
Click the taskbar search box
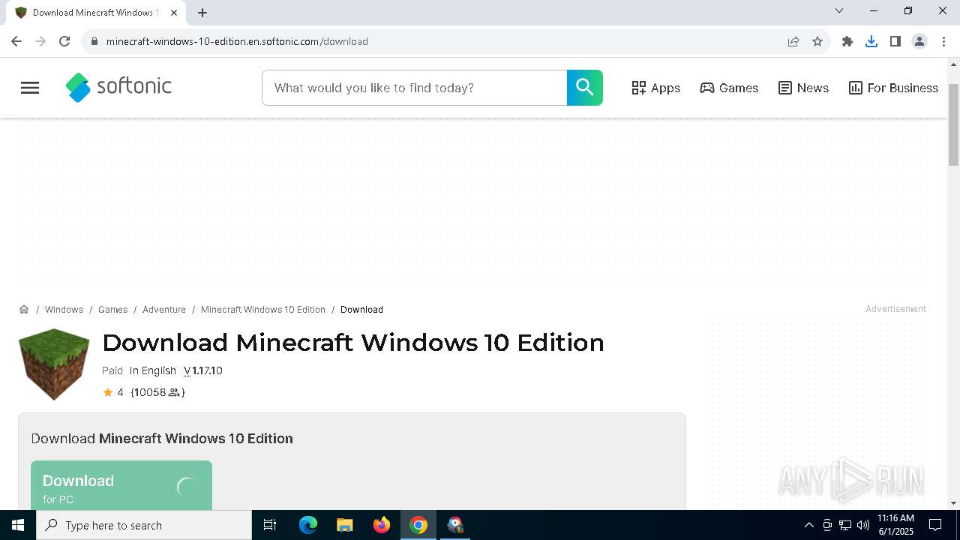click(x=144, y=525)
